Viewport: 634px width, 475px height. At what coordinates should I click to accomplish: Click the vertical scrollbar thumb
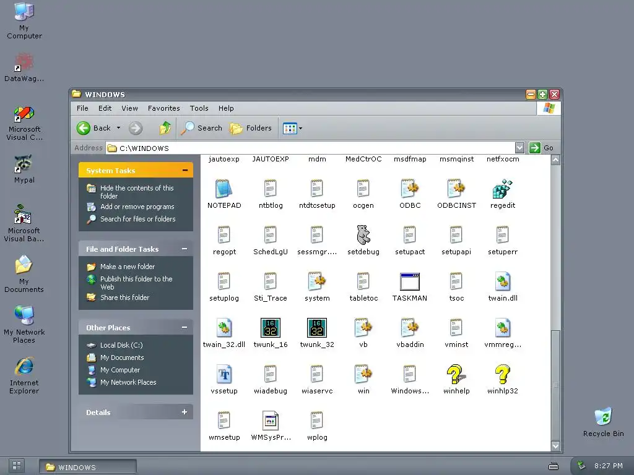[555, 385]
